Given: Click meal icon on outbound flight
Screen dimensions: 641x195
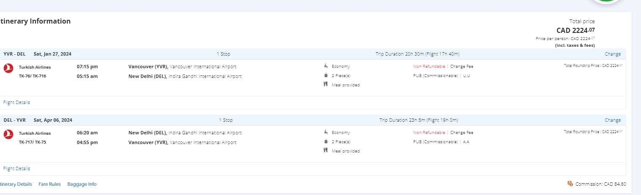Looking at the screenshot, I should coord(326,85).
